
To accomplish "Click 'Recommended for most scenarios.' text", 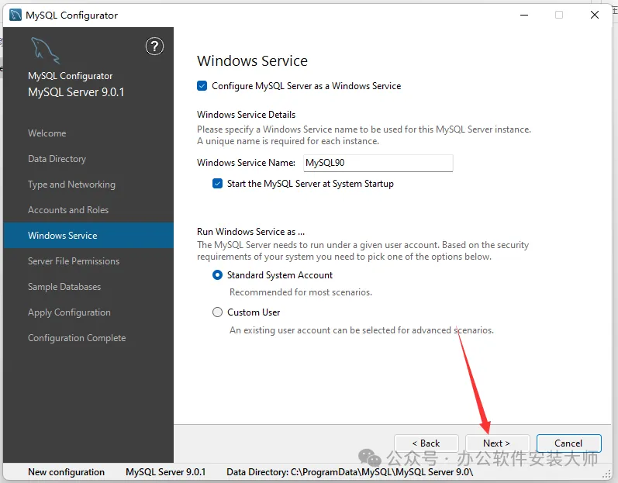I will pos(301,292).
